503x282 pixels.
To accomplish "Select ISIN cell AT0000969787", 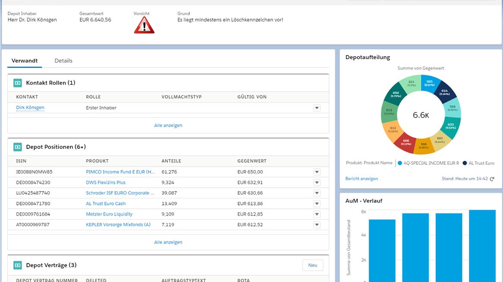I will (33, 224).
